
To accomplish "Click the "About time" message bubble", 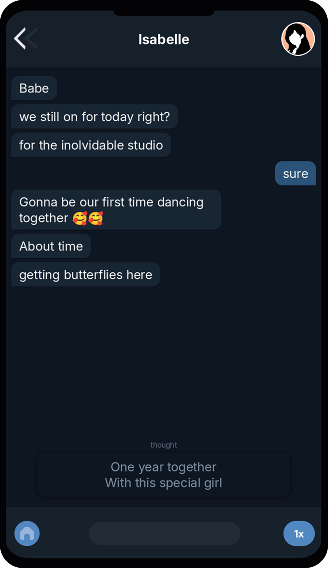I will (51, 246).
